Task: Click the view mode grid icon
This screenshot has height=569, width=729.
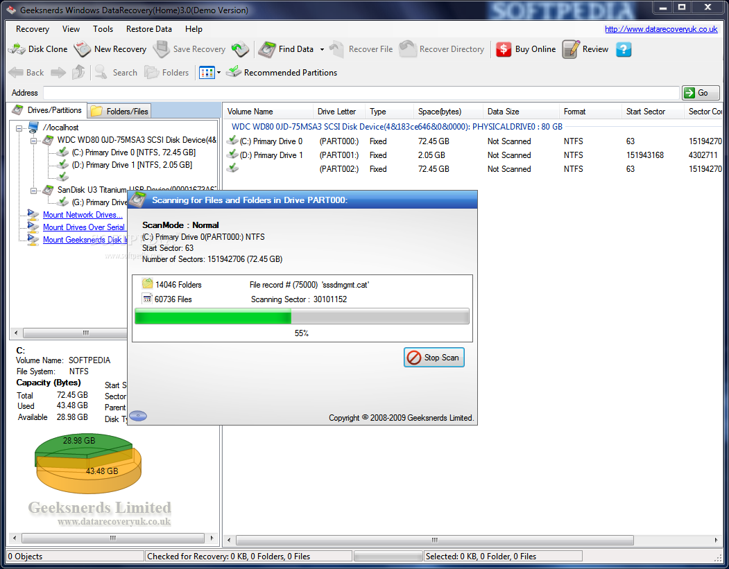Action: 207,73
